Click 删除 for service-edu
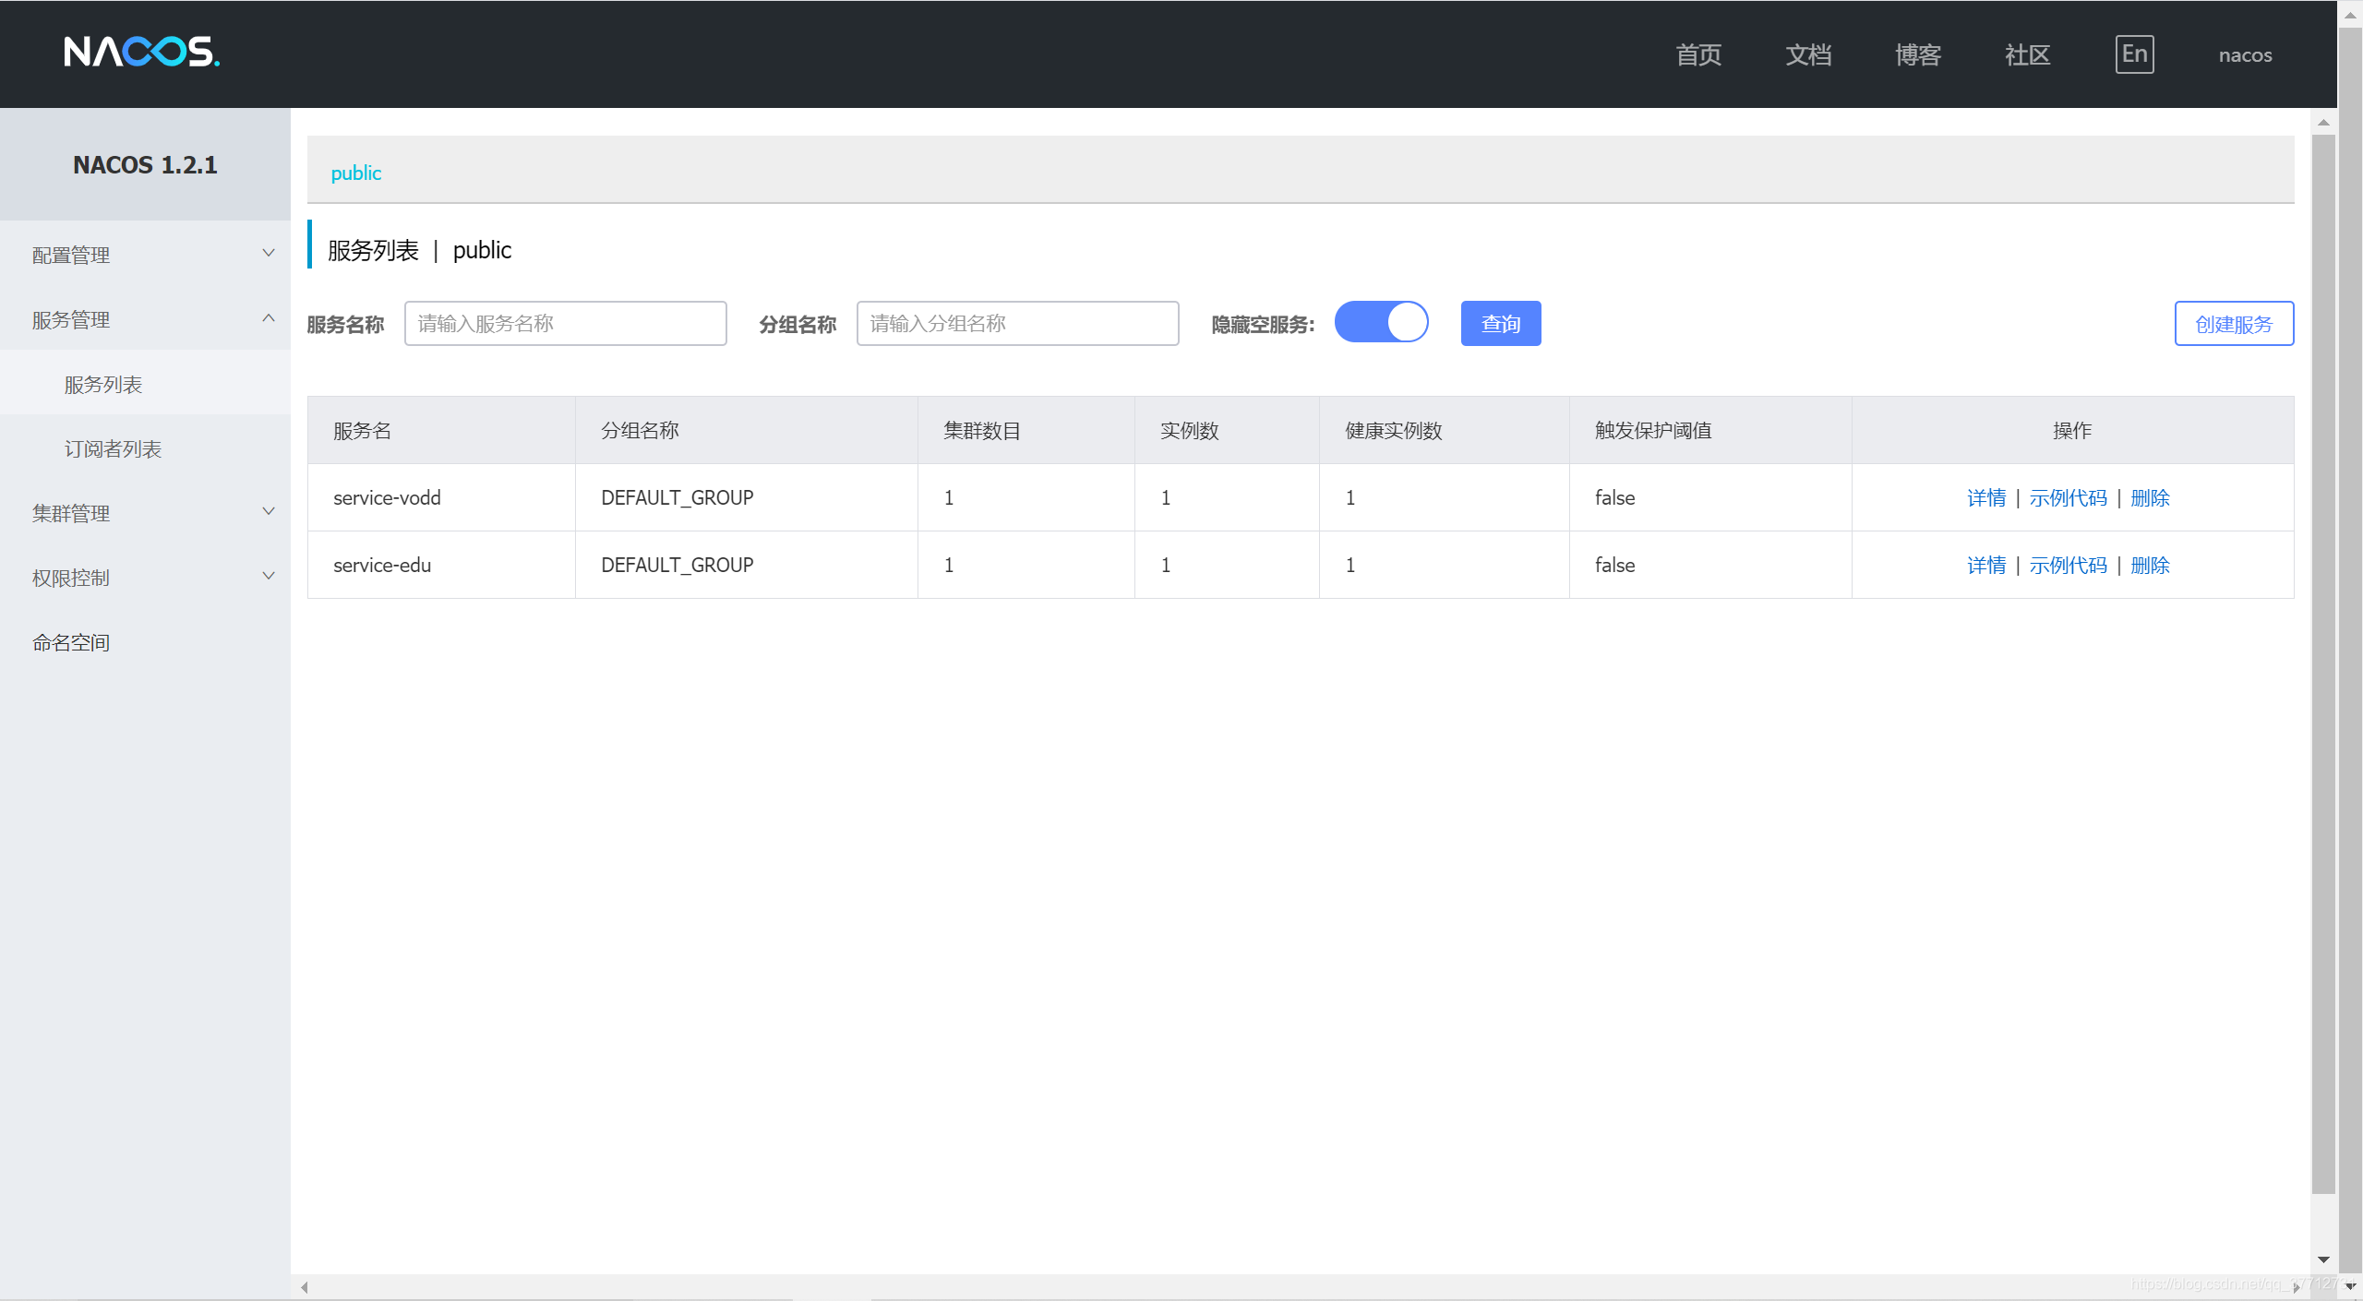This screenshot has height=1301, width=2363. [2150, 565]
